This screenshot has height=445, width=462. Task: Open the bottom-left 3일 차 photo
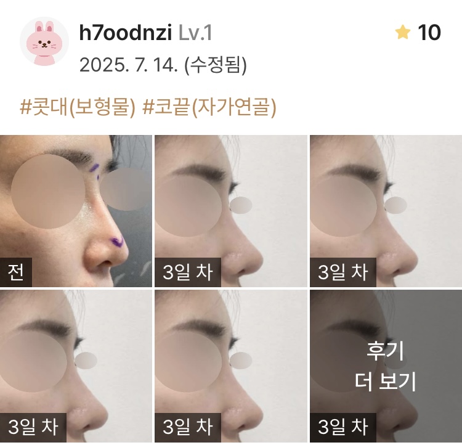click(x=76, y=366)
